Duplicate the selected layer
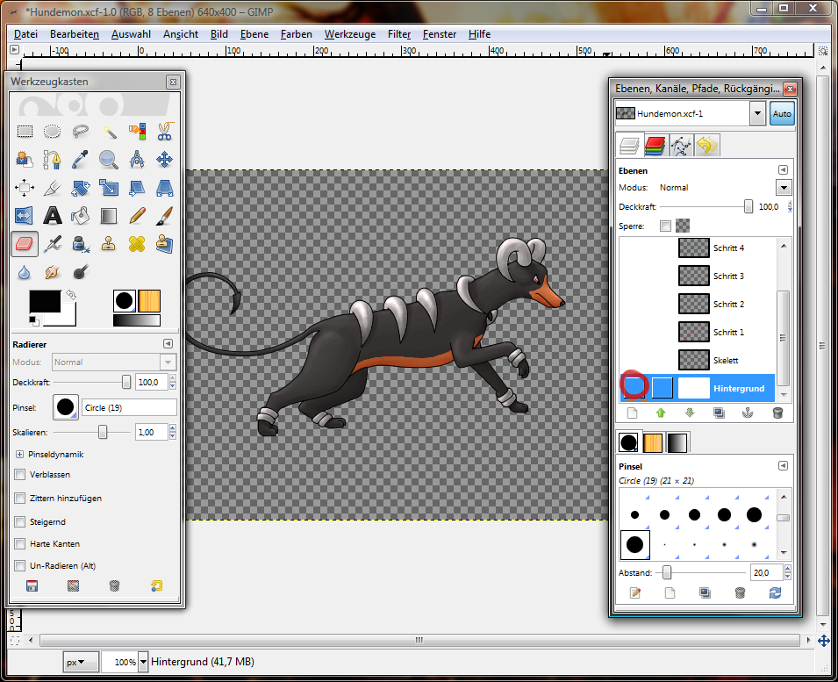Viewport: 838px width, 682px height. [x=719, y=413]
